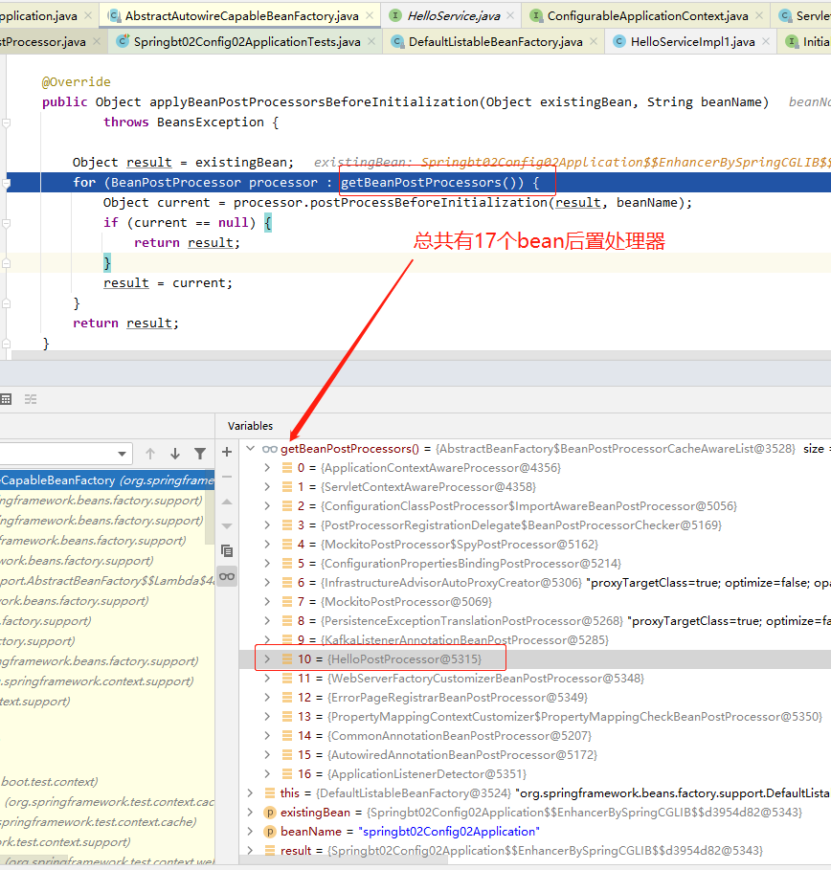Close the Springbt02Config02ApplicationTests.java tab
This screenshot has height=870, width=831.
tap(371, 41)
